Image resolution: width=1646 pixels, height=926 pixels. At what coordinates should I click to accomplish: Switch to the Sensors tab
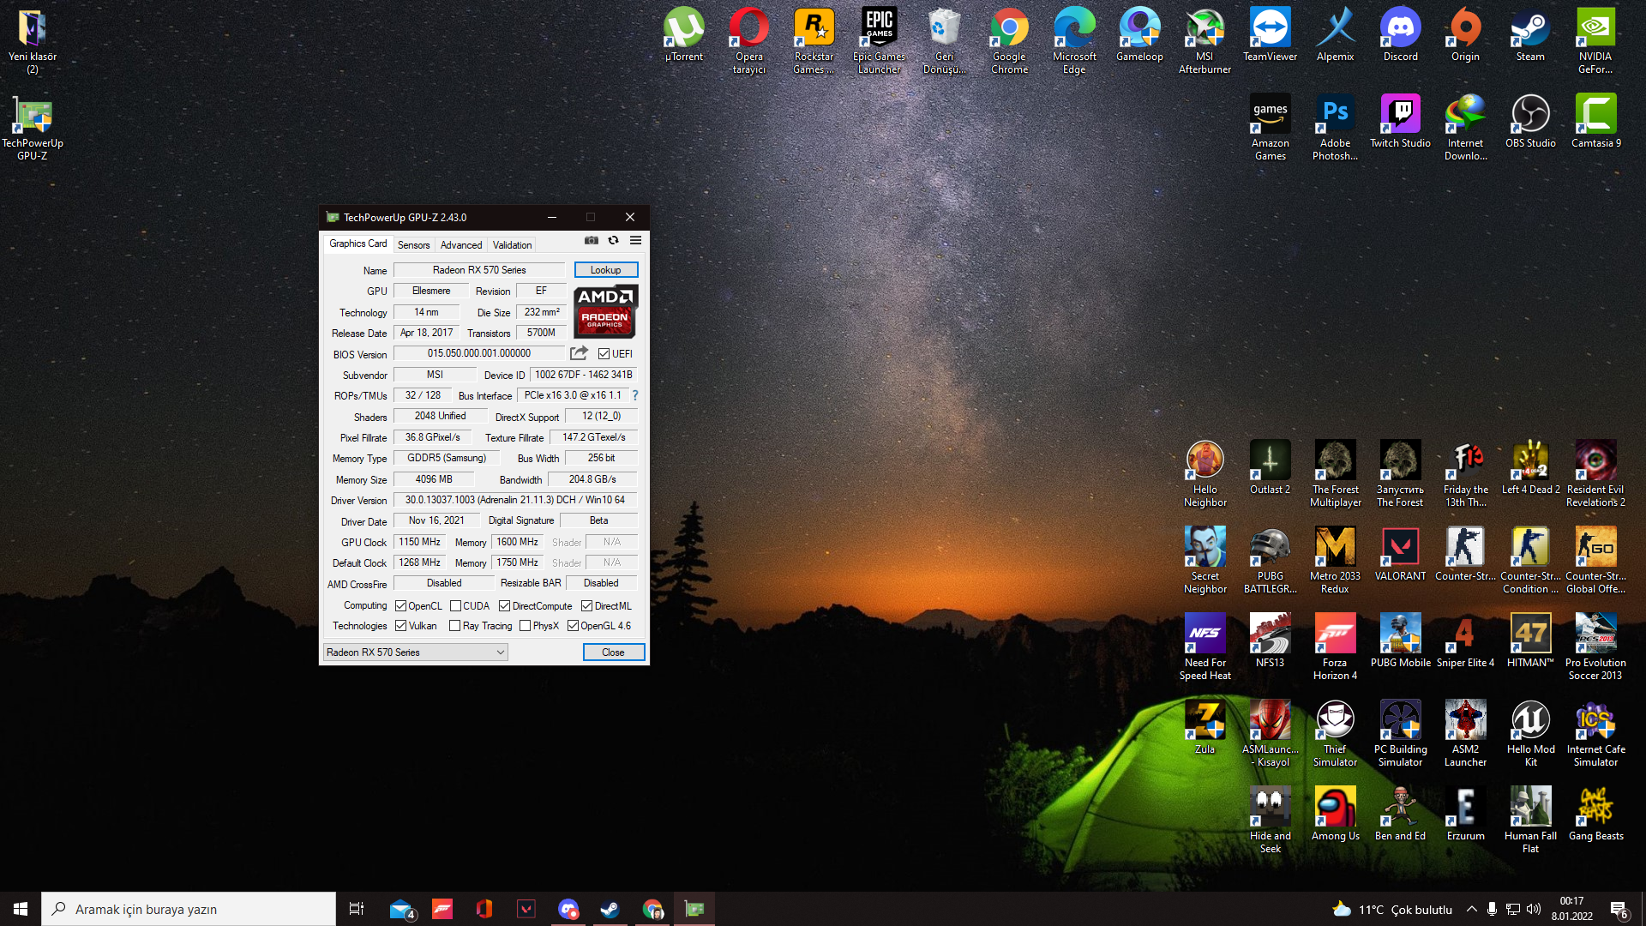click(x=413, y=245)
